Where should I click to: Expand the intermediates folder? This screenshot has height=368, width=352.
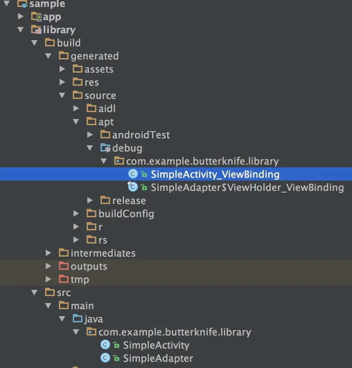click(48, 253)
